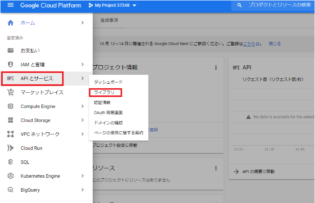The height and width of the screenshot is (203, 315).
Task: Expand the ホーム submenu chevron
Action: (x=82, y=23)
